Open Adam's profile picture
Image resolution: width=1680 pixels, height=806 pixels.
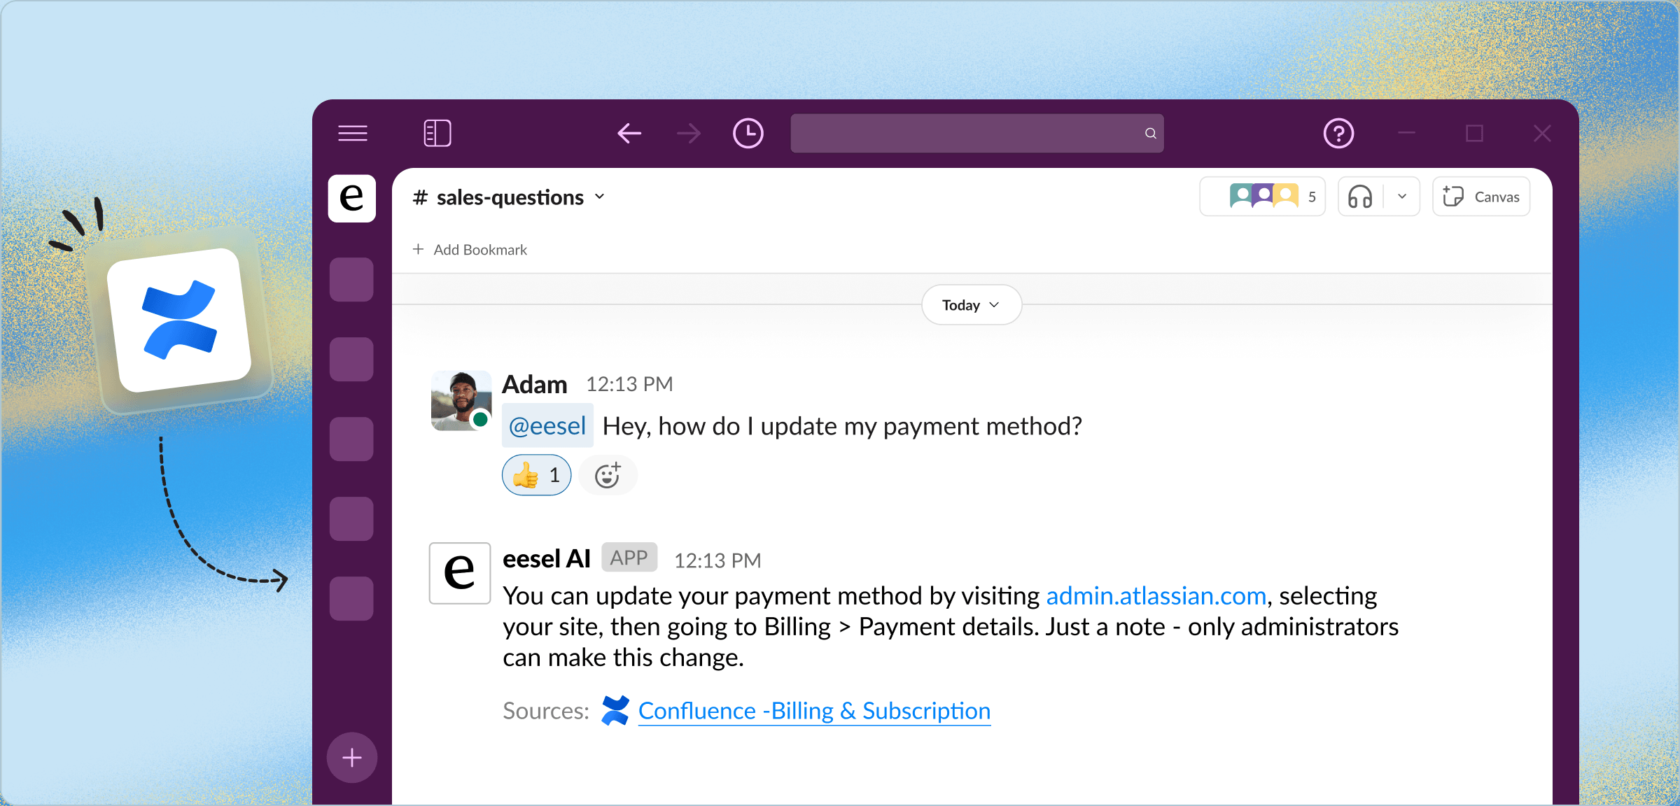461,401
